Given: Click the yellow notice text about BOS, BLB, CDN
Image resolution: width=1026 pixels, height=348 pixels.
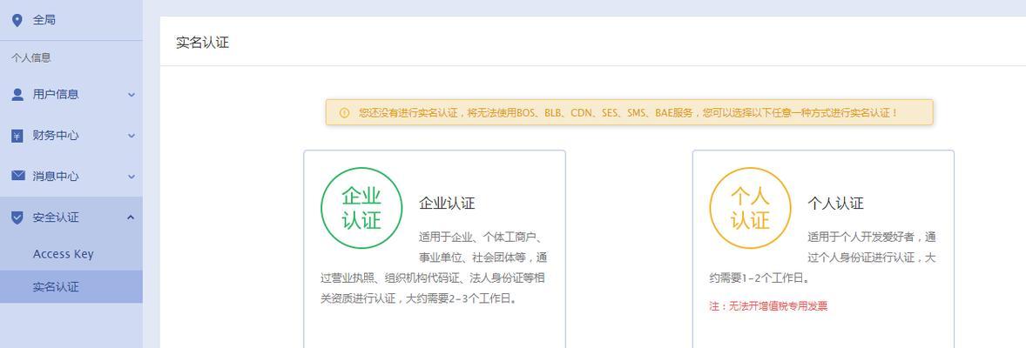Looking at the screenshot, I should (x=628, y=112).
